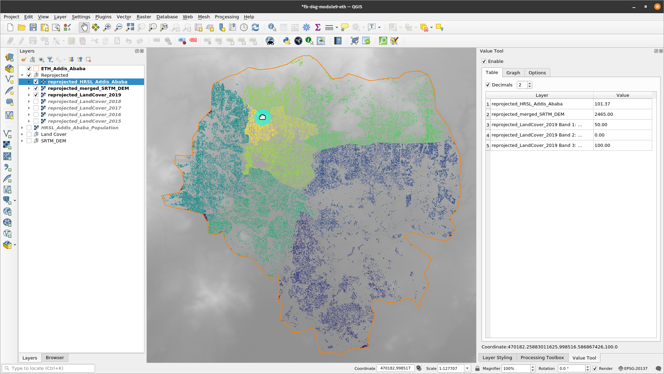Screen dimensions: 664x374
Task: Open the Layer Styling panel tab
Action: (x=497, y=358)
